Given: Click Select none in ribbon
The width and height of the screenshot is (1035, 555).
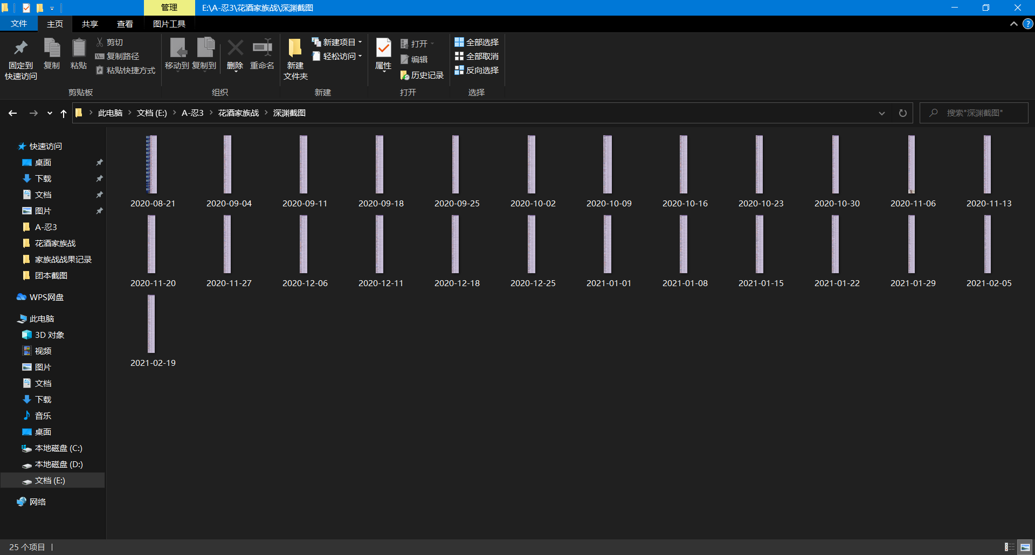Looking at the screenshot, I should 477,56.
